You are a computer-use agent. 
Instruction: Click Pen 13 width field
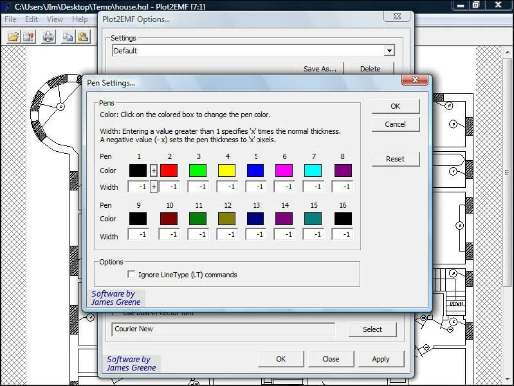(x=255, y=234)
